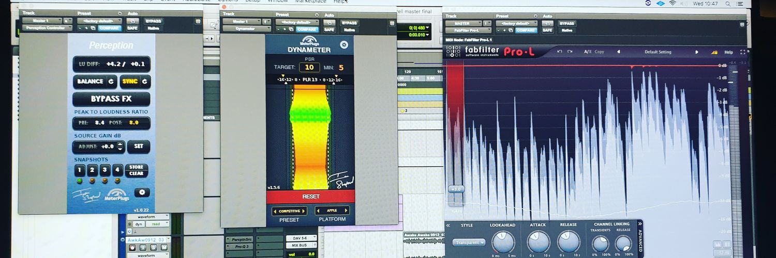Open MASTER track selector in Pro-L window

pos(463,23)
